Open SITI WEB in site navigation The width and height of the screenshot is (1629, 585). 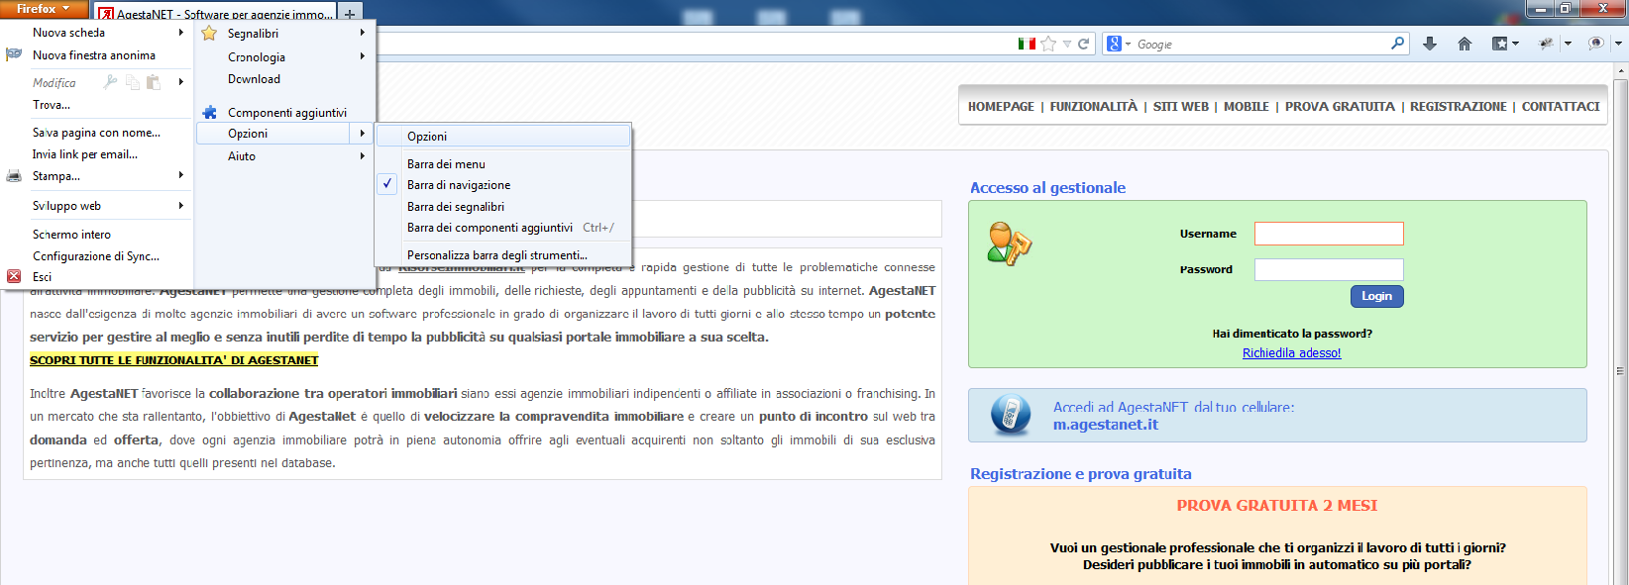click(x=1180, y=107)
